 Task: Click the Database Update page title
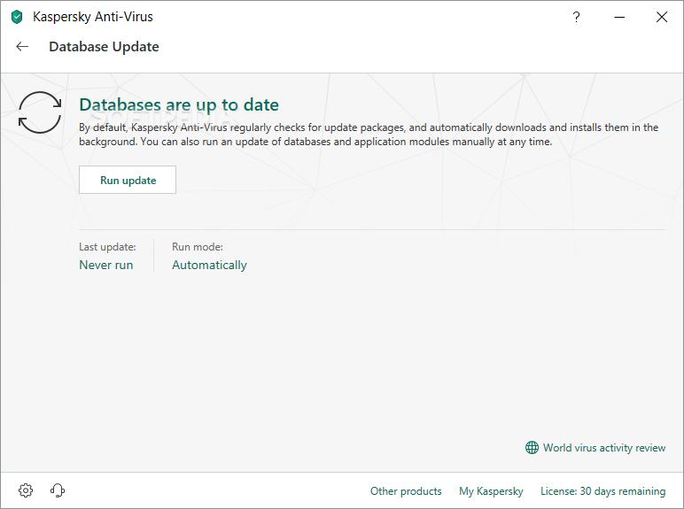(x=104, y=47)
